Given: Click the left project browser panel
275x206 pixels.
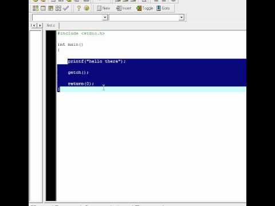Looking at the screenshot, I should [x=36, y=116].
